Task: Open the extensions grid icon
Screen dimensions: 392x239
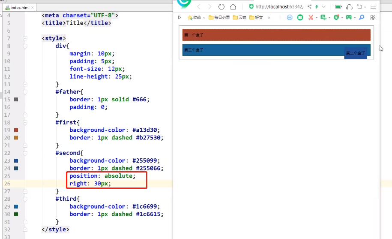Action: click(x=373, y=18)
